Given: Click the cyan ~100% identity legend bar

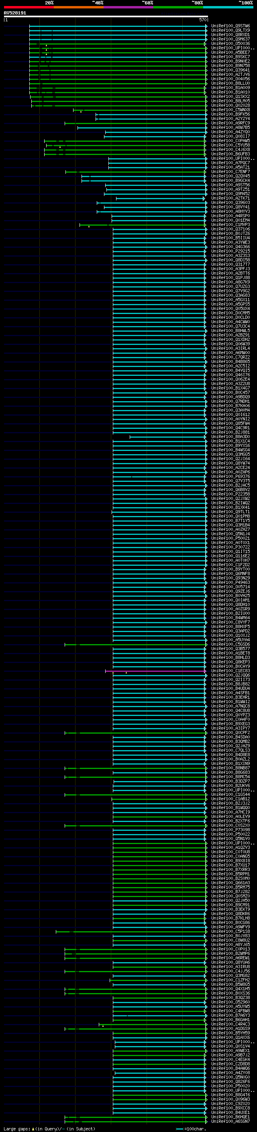Looking at the screenshot, I should (x=228, y=7).
